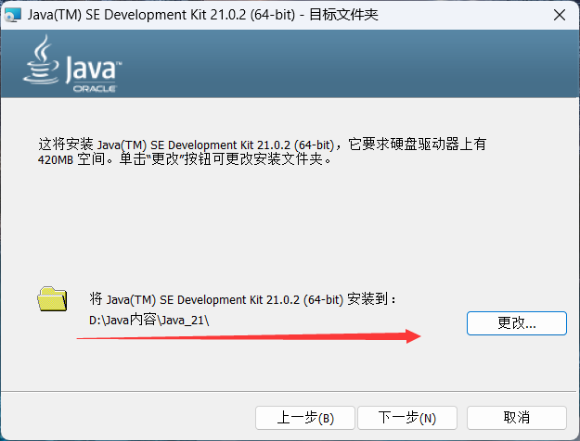Cancel installation with 取消 button
Image resolution: width=580 pixels, height=441 pixels.
pyautogui.click(x=516, y=418)
